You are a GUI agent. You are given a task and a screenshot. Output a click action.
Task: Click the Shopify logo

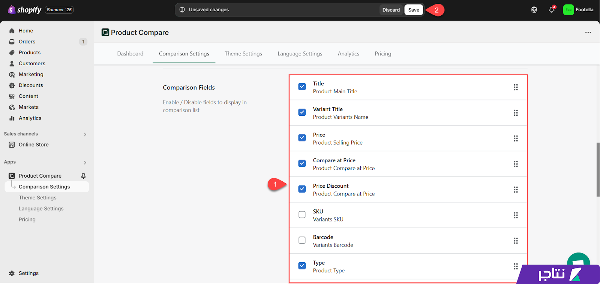click(x=25, y=10)
